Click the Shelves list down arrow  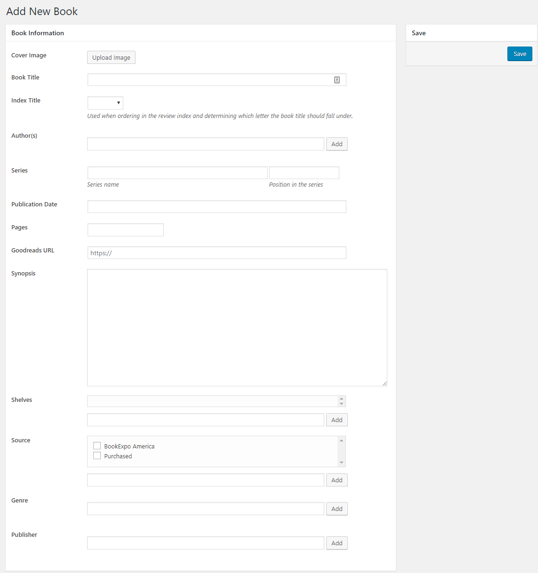tap(342, 404)
